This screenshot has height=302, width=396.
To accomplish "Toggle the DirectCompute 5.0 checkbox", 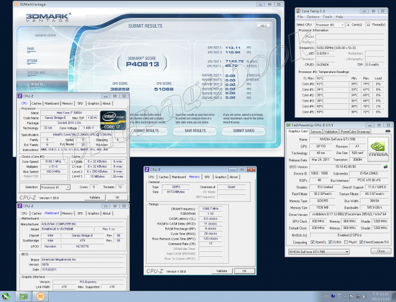I will (x=361, y=242).
